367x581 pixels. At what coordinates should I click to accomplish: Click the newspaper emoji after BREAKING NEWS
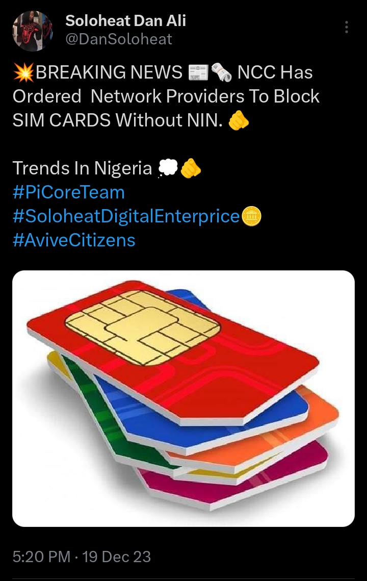(198, 72)
